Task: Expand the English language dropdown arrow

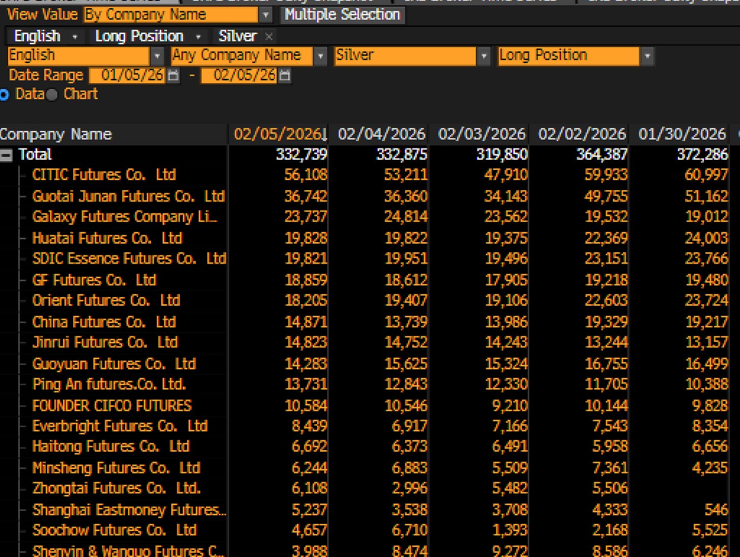Action: click(x=158, y=55)
